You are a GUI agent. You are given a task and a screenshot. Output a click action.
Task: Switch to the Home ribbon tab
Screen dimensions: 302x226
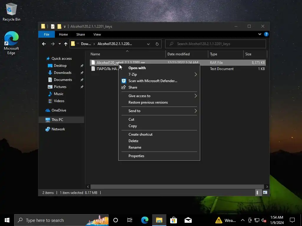tap(63, 34)
